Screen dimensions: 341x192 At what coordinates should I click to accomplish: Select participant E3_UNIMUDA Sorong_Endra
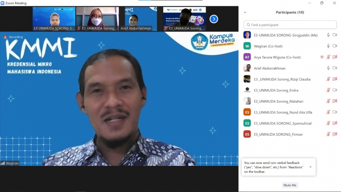(276, 90)
